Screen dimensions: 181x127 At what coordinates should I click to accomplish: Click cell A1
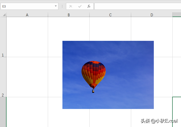point(27,37)
